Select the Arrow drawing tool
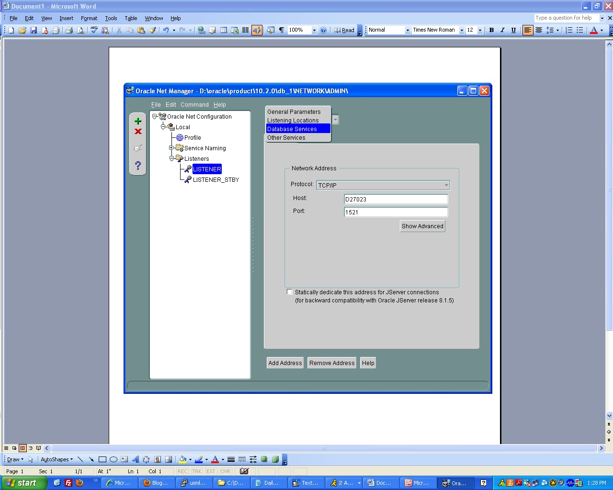Screen dimensions: 613x490 pos(91,459)
